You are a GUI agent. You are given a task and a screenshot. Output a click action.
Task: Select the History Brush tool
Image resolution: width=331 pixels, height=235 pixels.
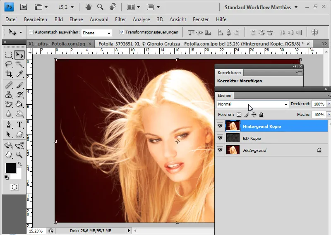[x=19, y=94]
